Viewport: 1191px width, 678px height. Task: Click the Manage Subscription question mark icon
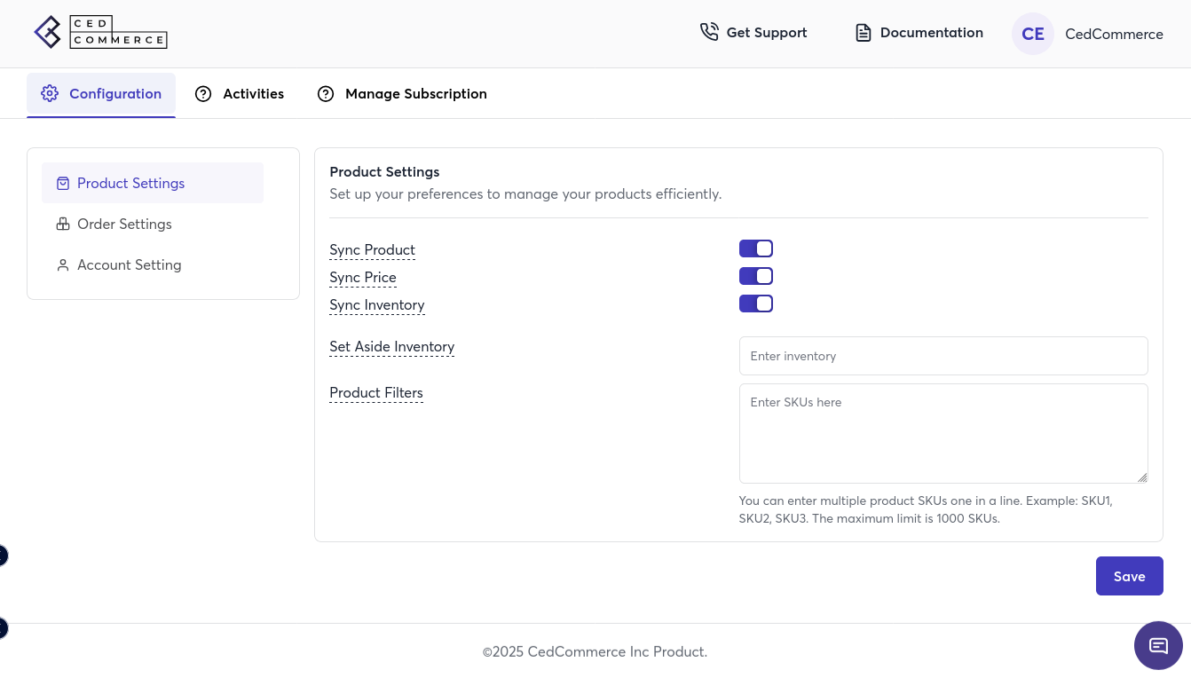(326, 94)
